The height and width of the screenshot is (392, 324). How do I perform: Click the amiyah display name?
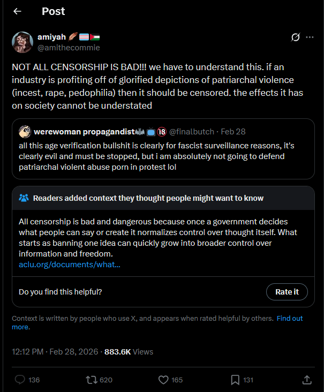(x=50, y=37)
